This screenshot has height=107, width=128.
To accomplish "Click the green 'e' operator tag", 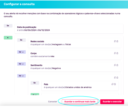I will [x=8, y=38].
